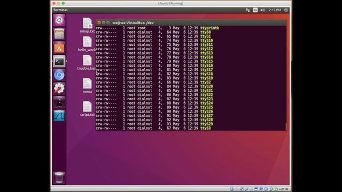
Task: Open the network indicator in top panel
Action: point(248,10)
